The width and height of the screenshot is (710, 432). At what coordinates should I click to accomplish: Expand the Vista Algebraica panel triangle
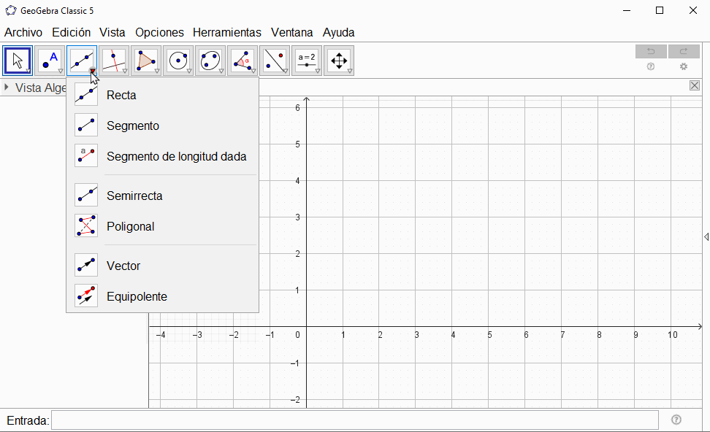(x=7, y=88)
